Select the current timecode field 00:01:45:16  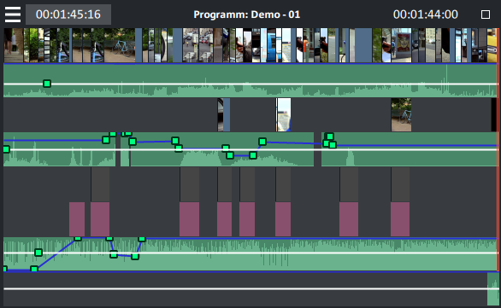(68, 15)
